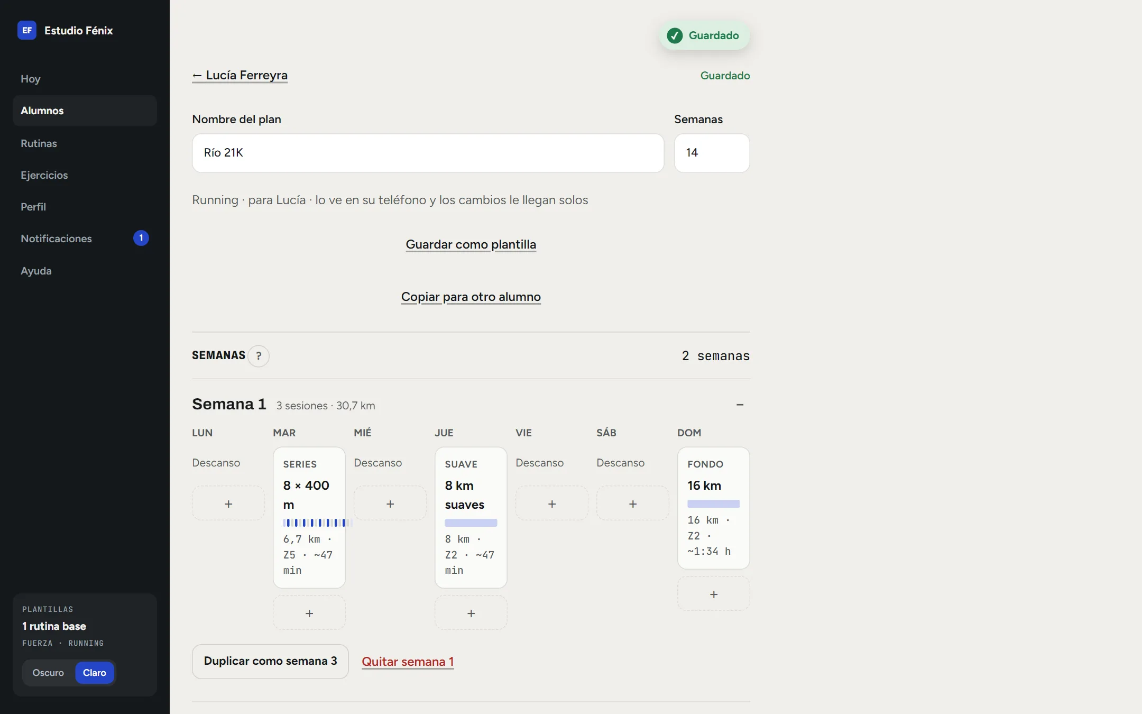Click the '3 sesiones · 30,7 km' summary
This screenshot has width=1142, height=714.
click(326, 406)
